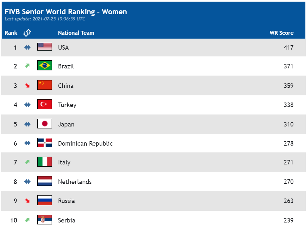Click the Brazil flag icon
The image size is (308, 228).
[x=44, y=65]
